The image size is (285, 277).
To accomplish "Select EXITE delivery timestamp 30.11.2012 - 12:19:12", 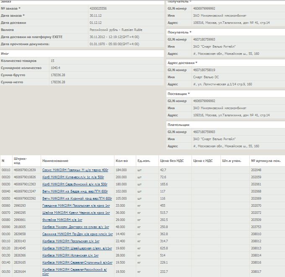I will click(x=114, y=37).
